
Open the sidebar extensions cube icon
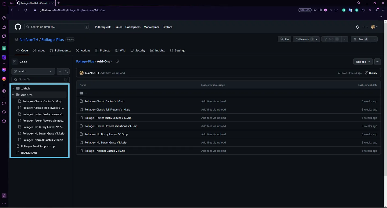point(4,121)
